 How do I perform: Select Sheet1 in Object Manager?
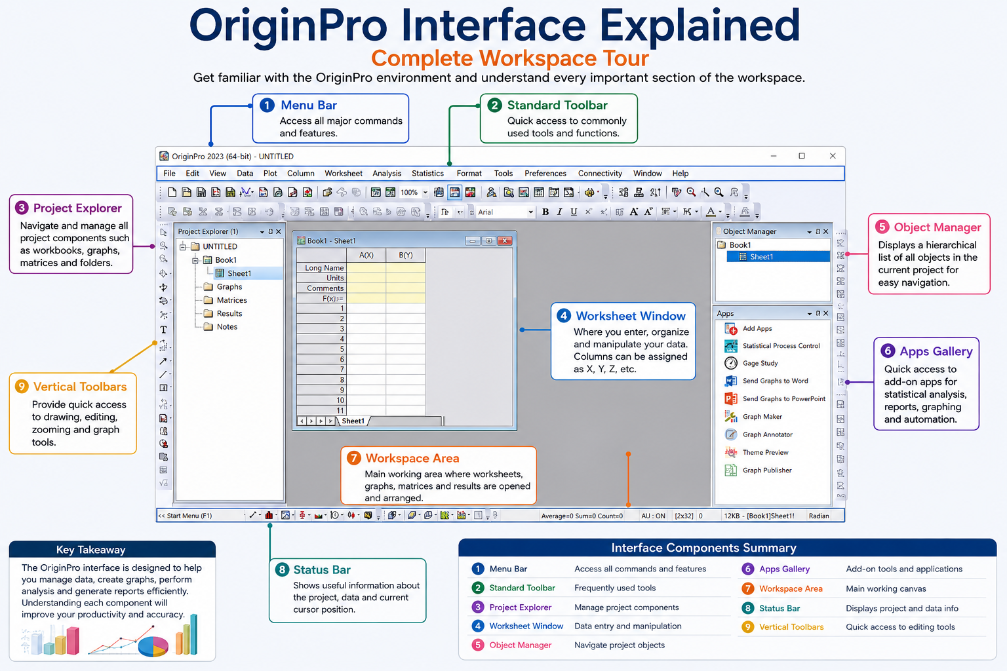point(778,257)
